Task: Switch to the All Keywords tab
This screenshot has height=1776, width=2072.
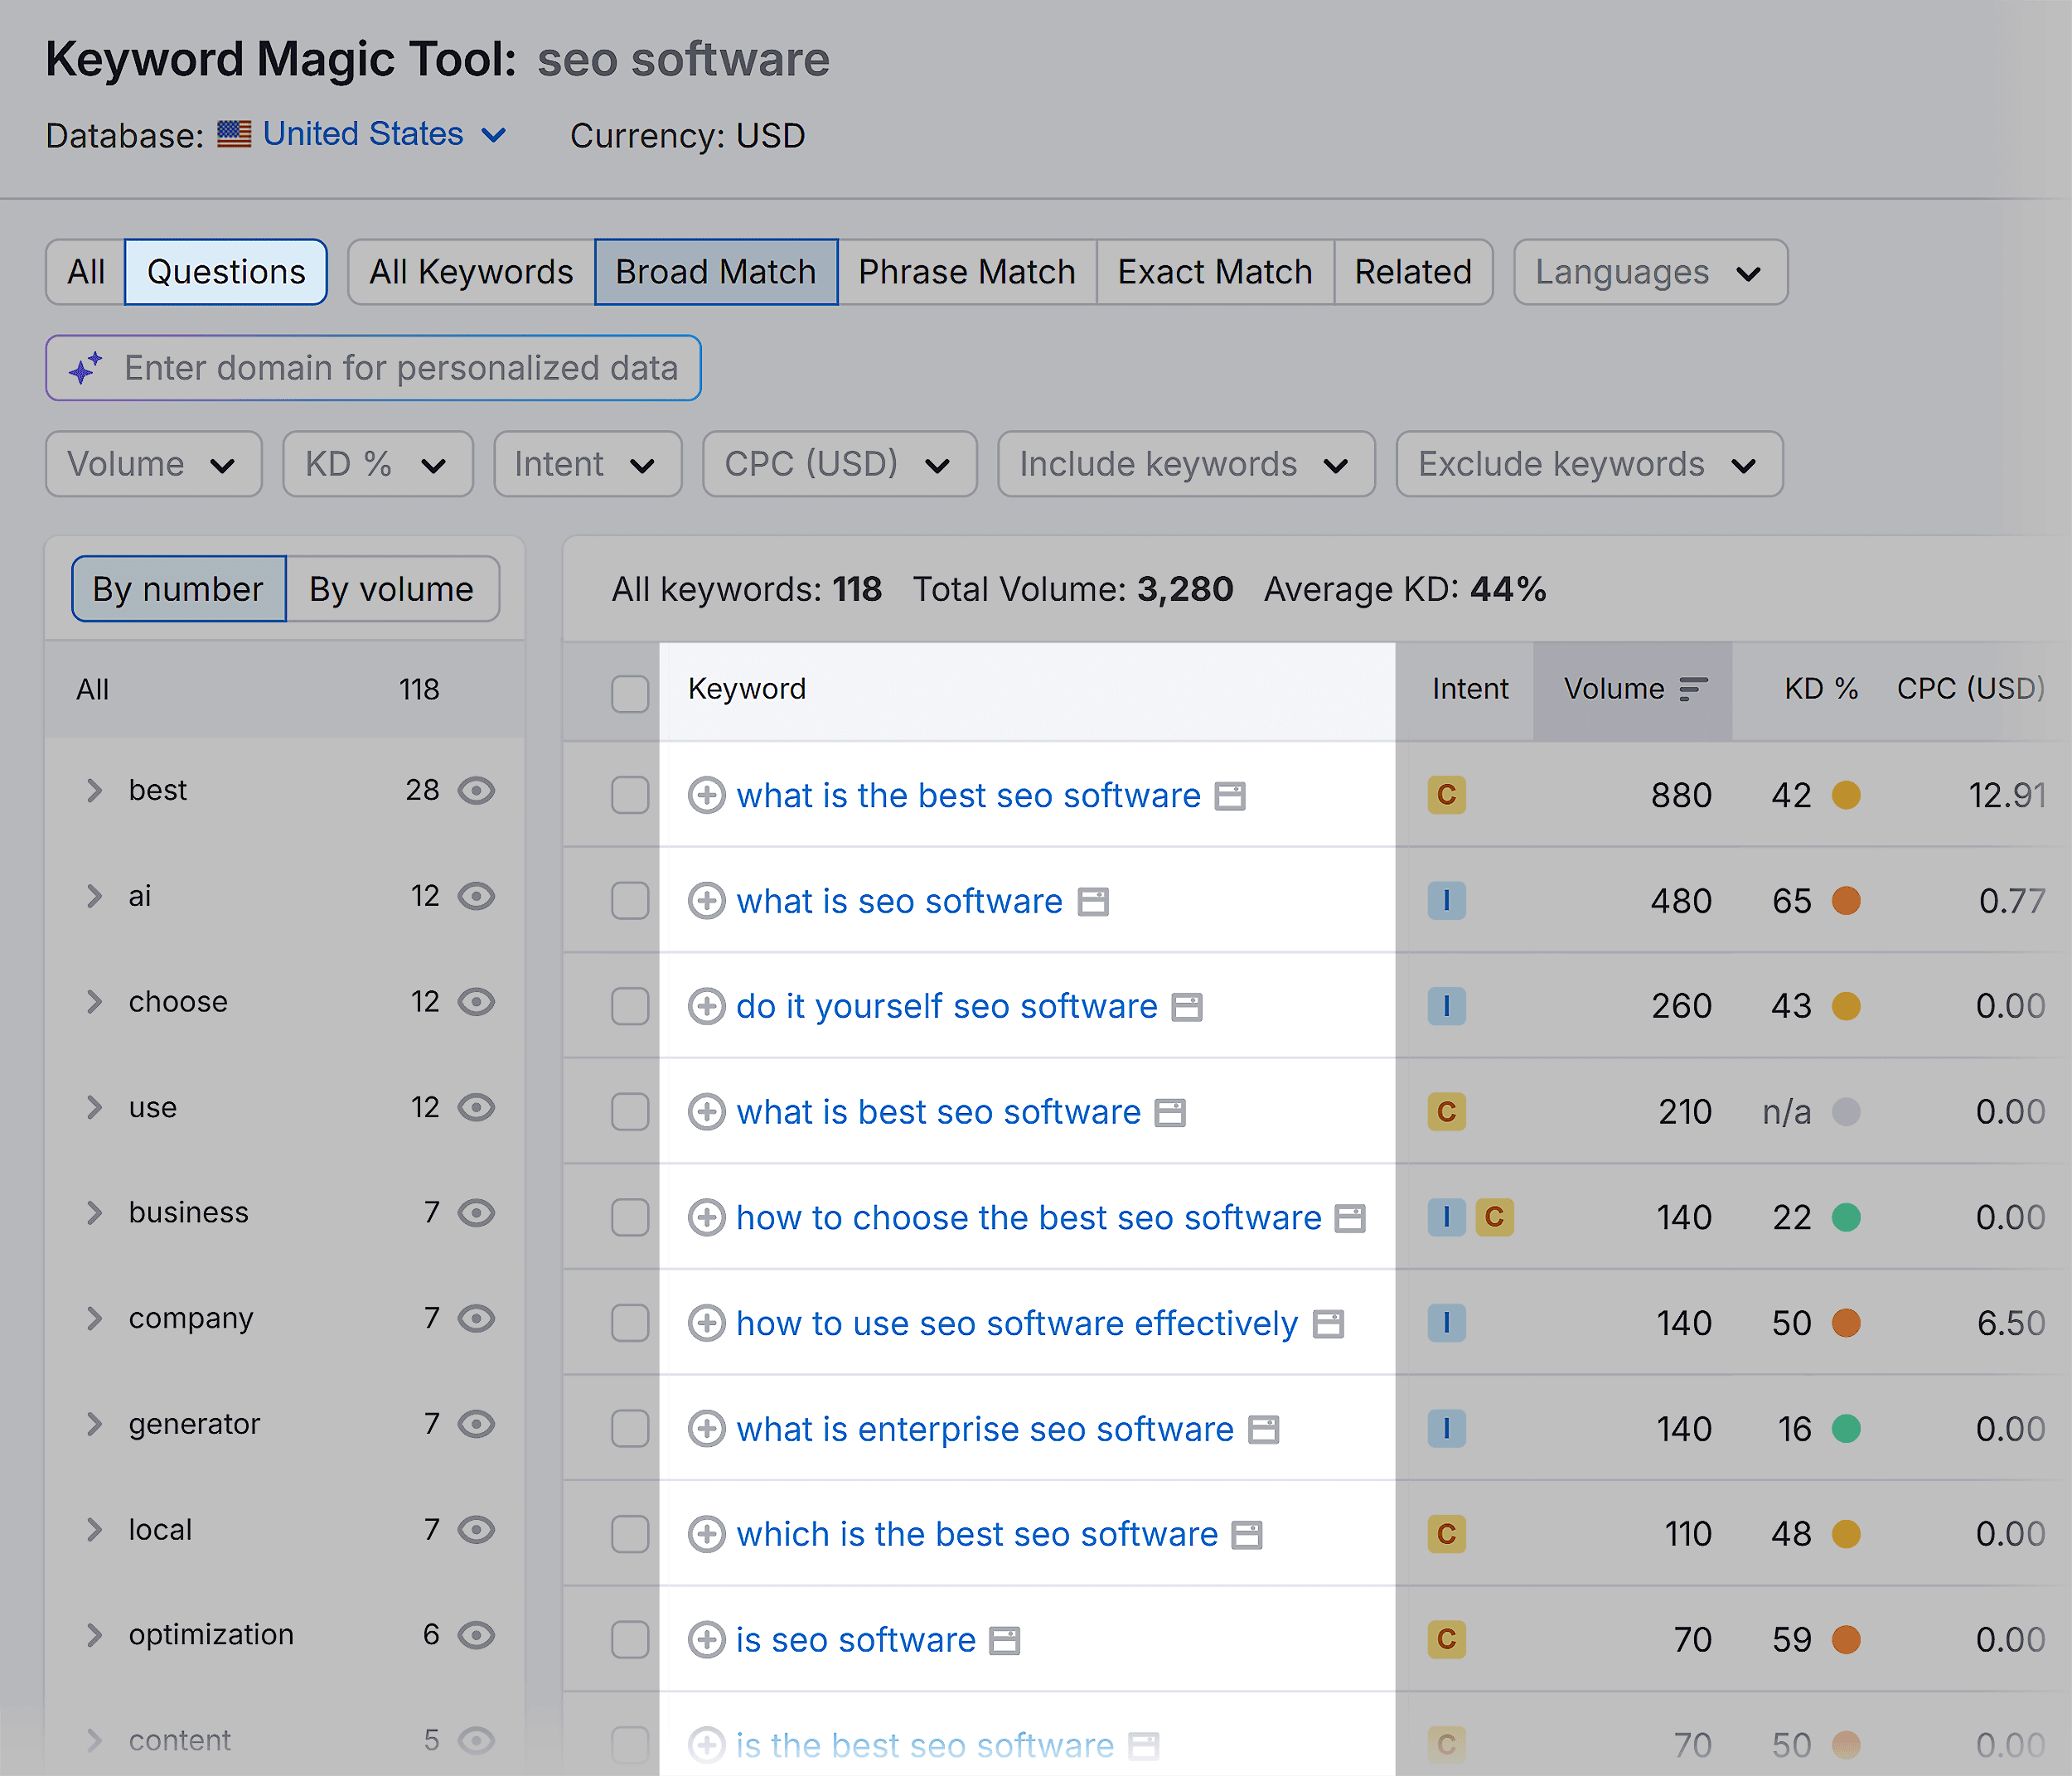Action: pos(470,271)
